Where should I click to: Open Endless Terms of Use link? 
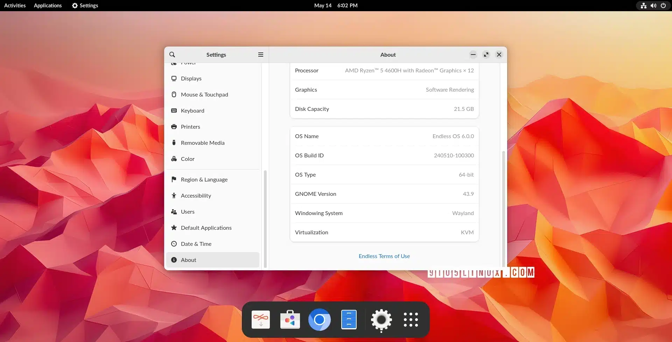tap(384, 256)
